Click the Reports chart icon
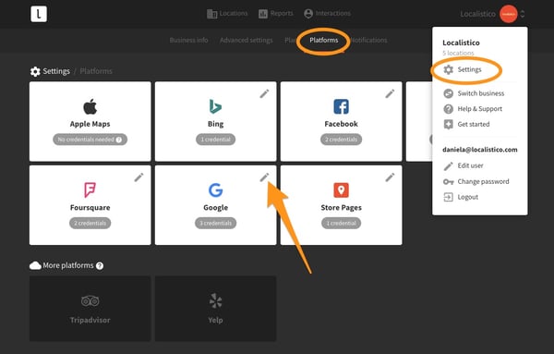The height and width of the screenshot is (354, 554). pos(263,14)
